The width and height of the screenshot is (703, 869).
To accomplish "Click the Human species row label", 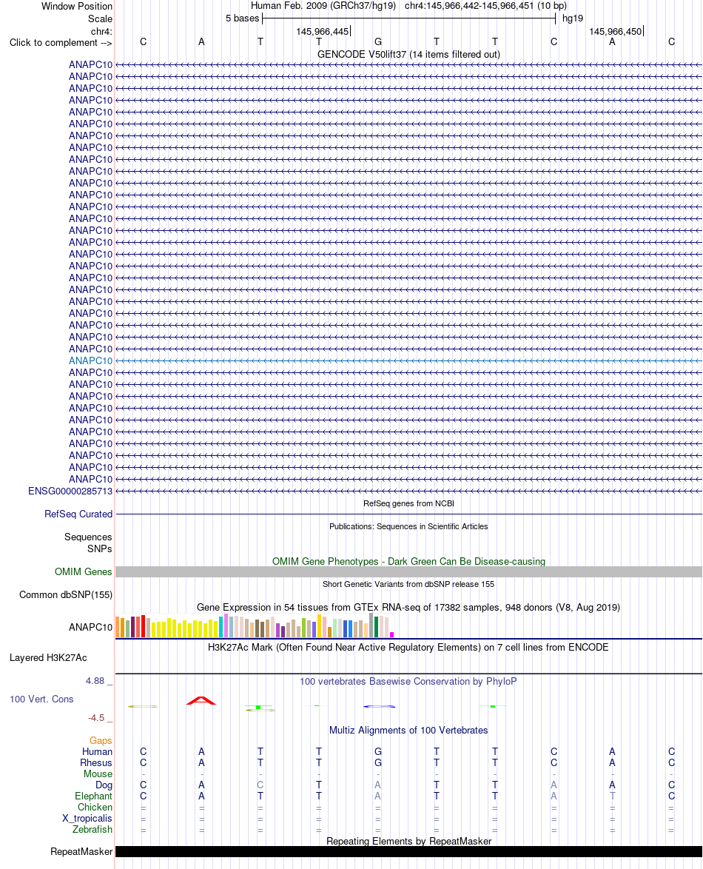I will point(97,752).
